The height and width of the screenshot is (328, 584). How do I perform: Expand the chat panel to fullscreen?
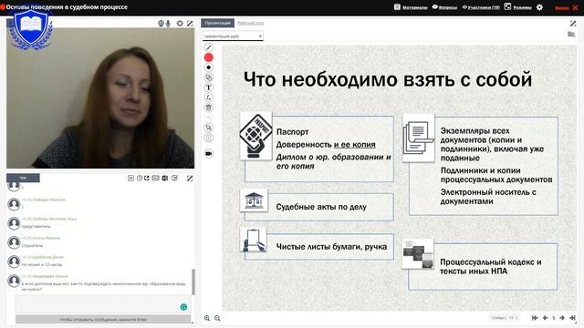coord(190,179)
